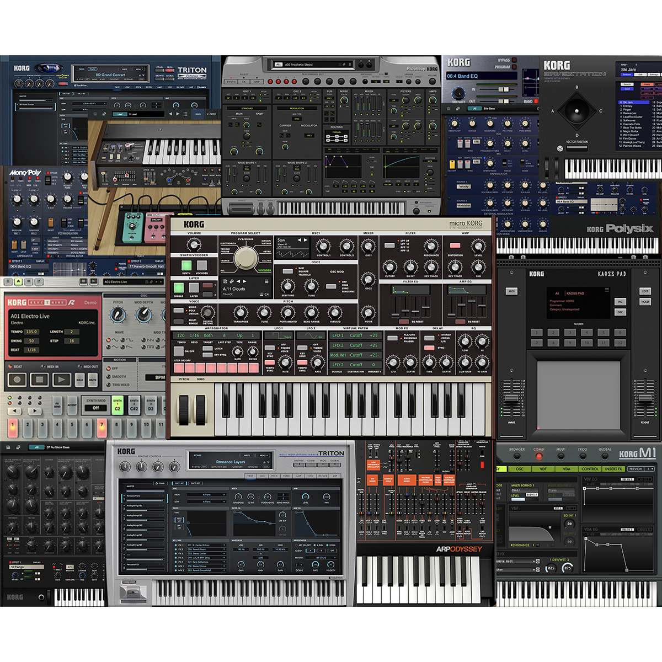The image size is (662, 662).
Task: Select previous OSC1 waveform on microKORG
Action: (300, 240)
